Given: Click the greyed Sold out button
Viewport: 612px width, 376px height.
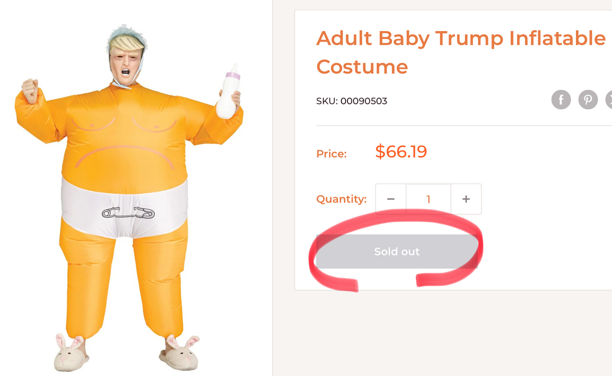Looking at the screenshot, I should pyautogui.click(x=397, y=251).
